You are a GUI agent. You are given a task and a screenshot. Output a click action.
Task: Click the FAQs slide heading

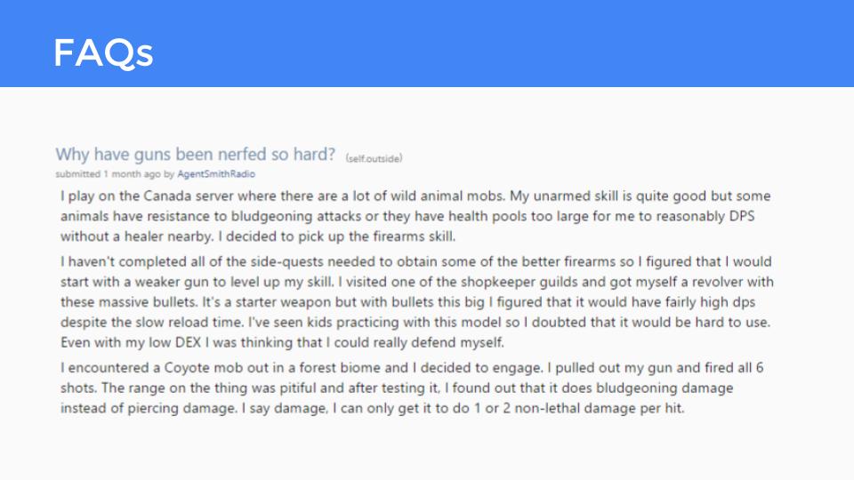tap(103, 52)
